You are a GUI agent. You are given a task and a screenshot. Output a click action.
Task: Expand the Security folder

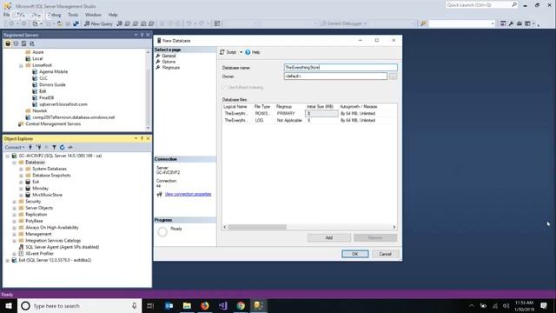[14, 202]
